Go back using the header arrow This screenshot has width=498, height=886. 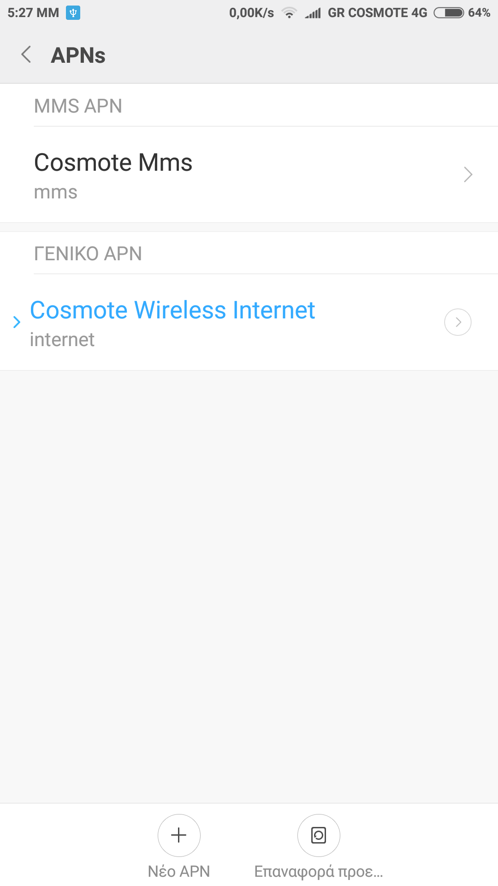pyautogui.click(x=26, y=54)
